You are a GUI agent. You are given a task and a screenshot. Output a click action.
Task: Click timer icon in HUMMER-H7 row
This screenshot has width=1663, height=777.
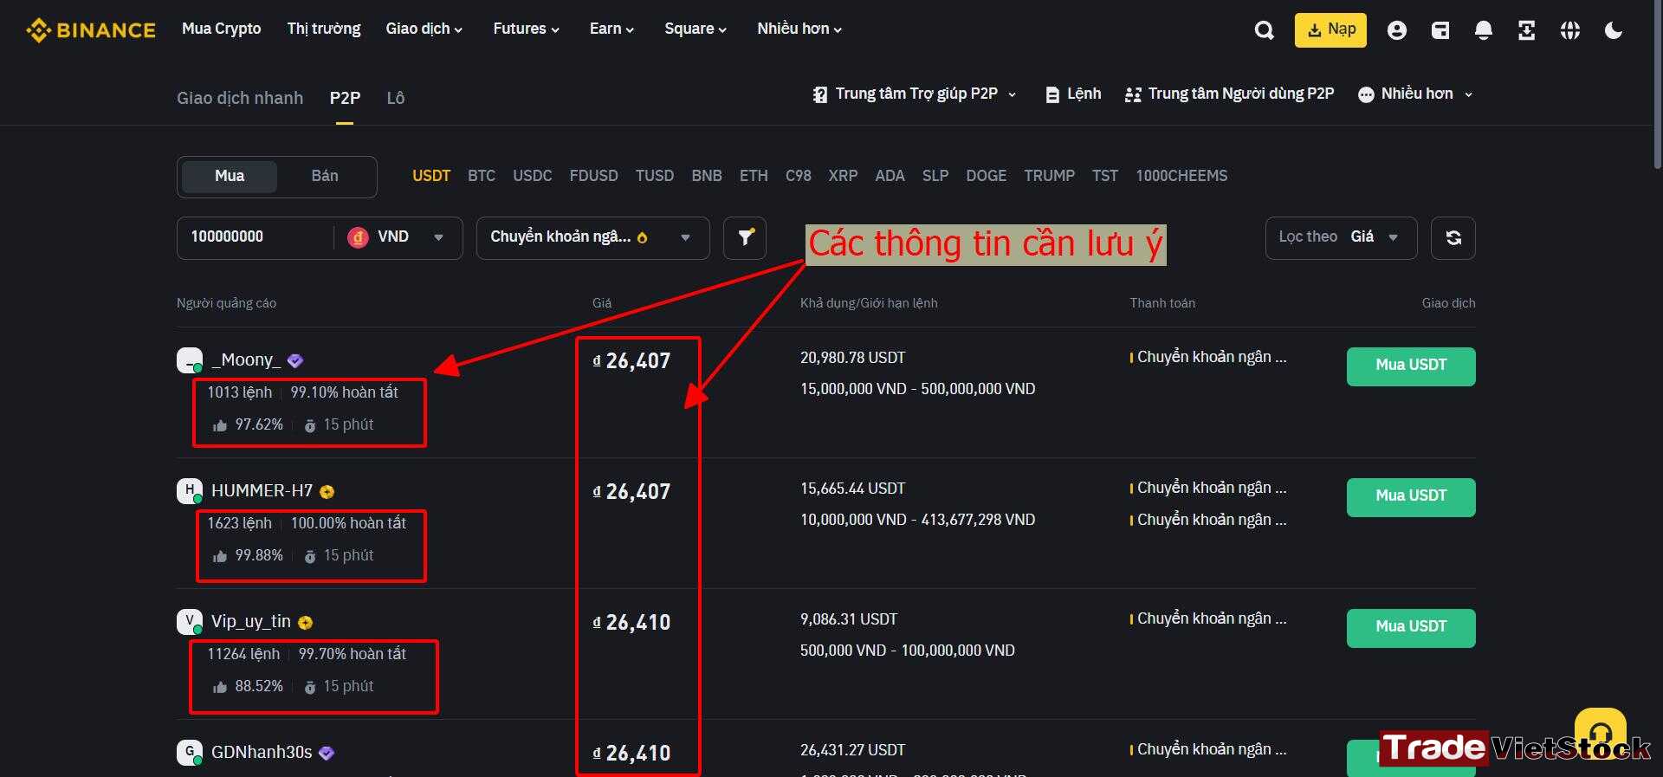[x=310, y=556]
